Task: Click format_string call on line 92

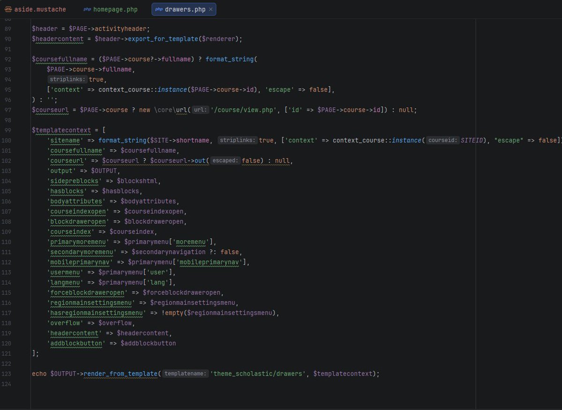Action: tap(229, 59)
